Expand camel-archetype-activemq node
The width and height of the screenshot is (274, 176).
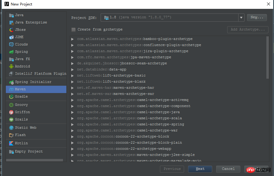pos(72,100)
